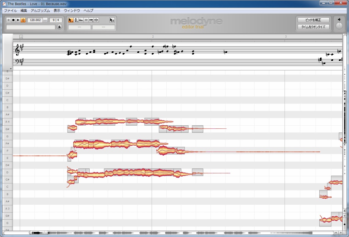The image size is (349, 237).
Task: Select the note separation tool
Action: (x=96, y=20)
